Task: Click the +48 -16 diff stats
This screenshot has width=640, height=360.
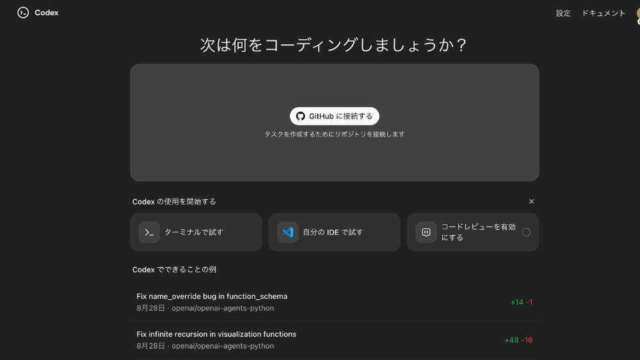Action: (x=518, y=340)
